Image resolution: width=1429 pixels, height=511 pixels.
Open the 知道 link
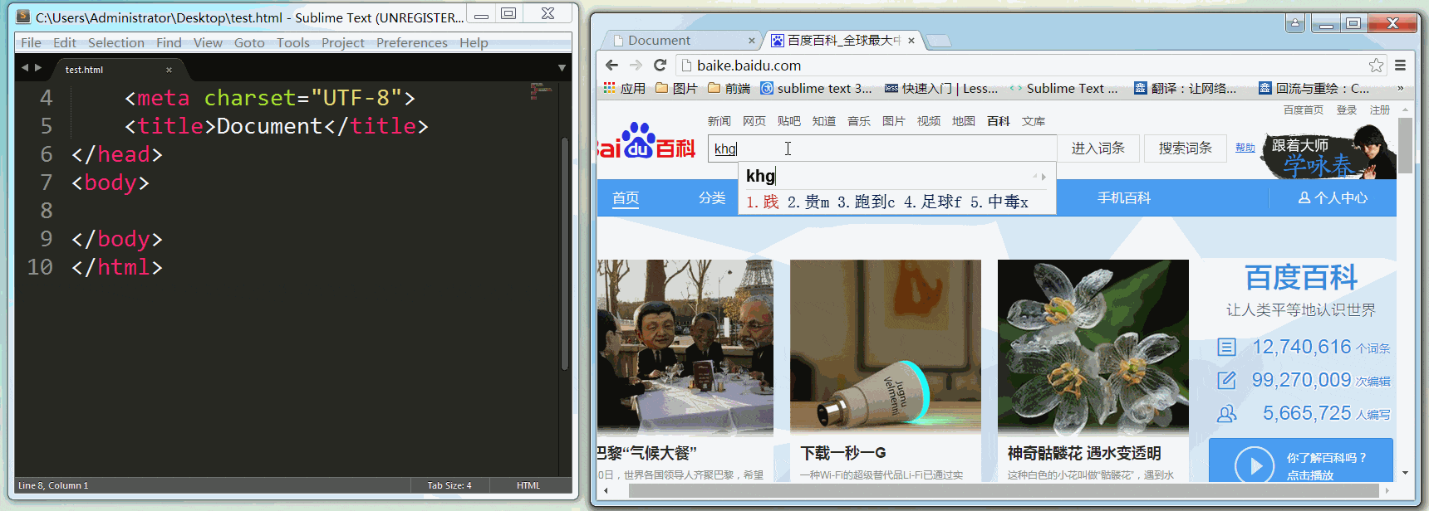(824, 121)
